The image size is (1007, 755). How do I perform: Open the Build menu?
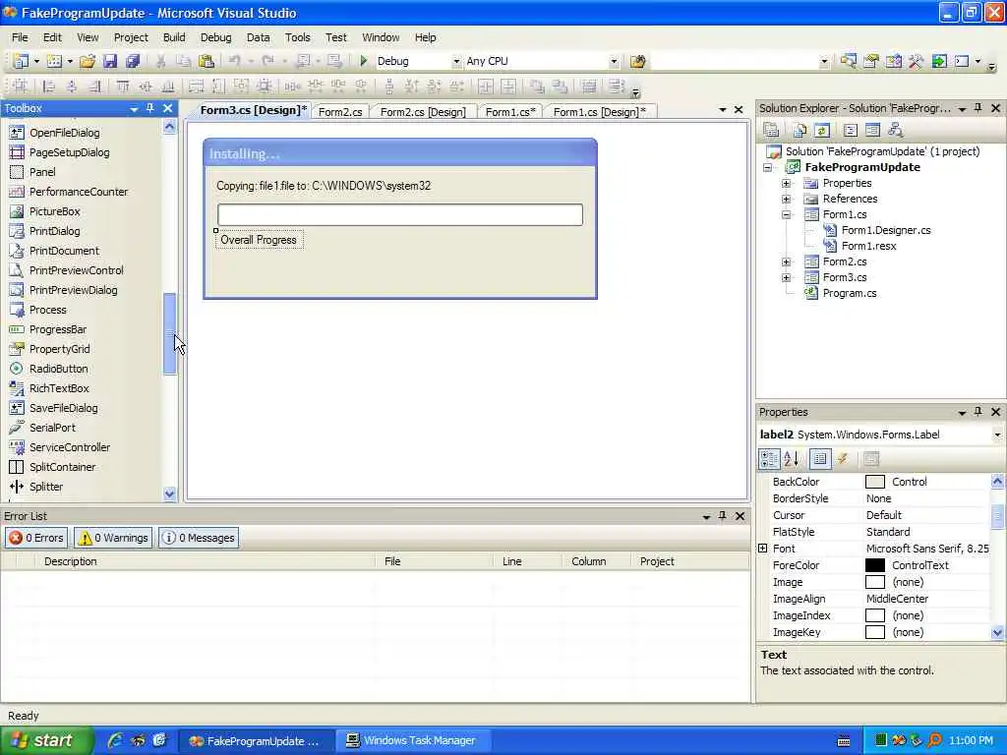pyautogui.click(x=174, y=37)
